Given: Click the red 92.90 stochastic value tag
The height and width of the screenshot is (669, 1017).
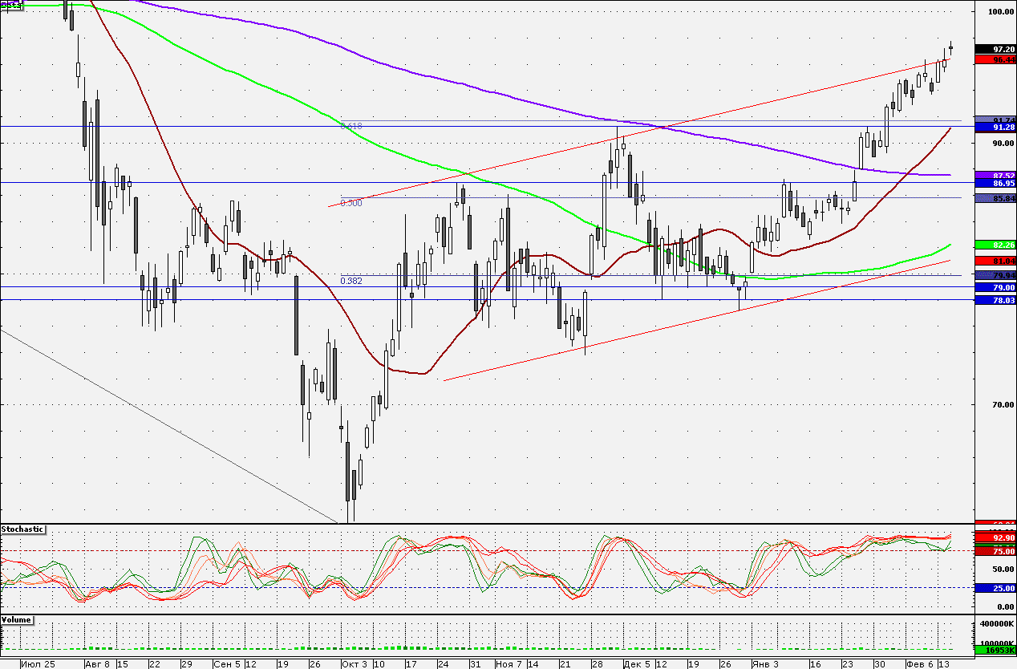Looking at the screenshot, I should pyautogui.click(x=995, y=538).
